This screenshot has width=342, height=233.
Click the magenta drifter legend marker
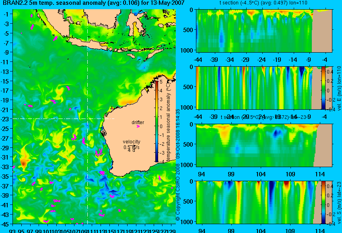[x=138, y=126]
